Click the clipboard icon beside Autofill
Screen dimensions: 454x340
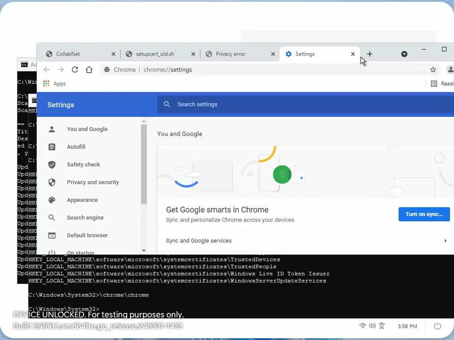[x=52, y=147]
